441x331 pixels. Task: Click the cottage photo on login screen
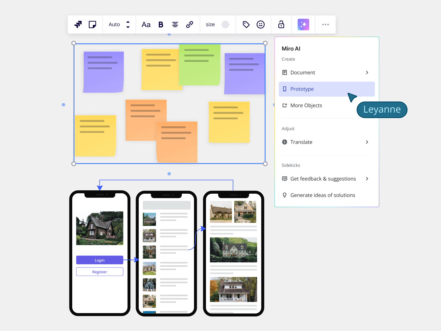click(100, 228)
